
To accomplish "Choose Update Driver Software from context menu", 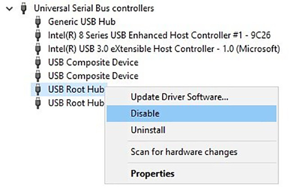I will (179, 97).
